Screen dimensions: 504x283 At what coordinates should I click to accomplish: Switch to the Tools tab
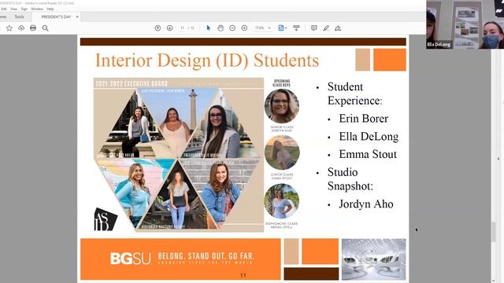pos(19,17)
